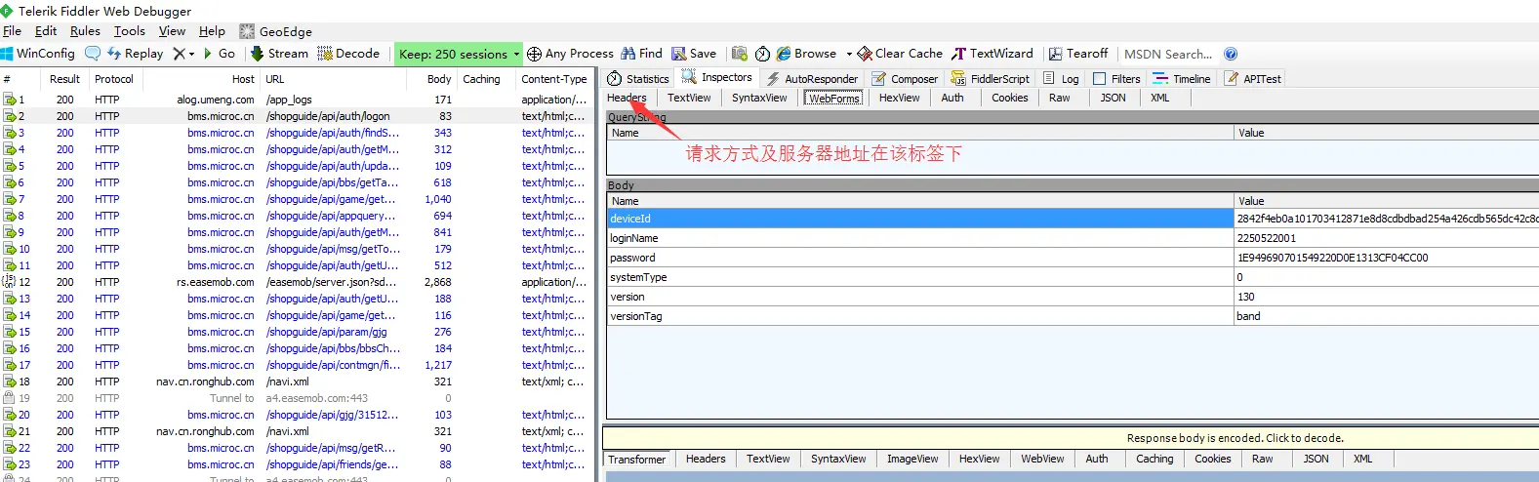Switch to the AutoResponder tab

812,79
